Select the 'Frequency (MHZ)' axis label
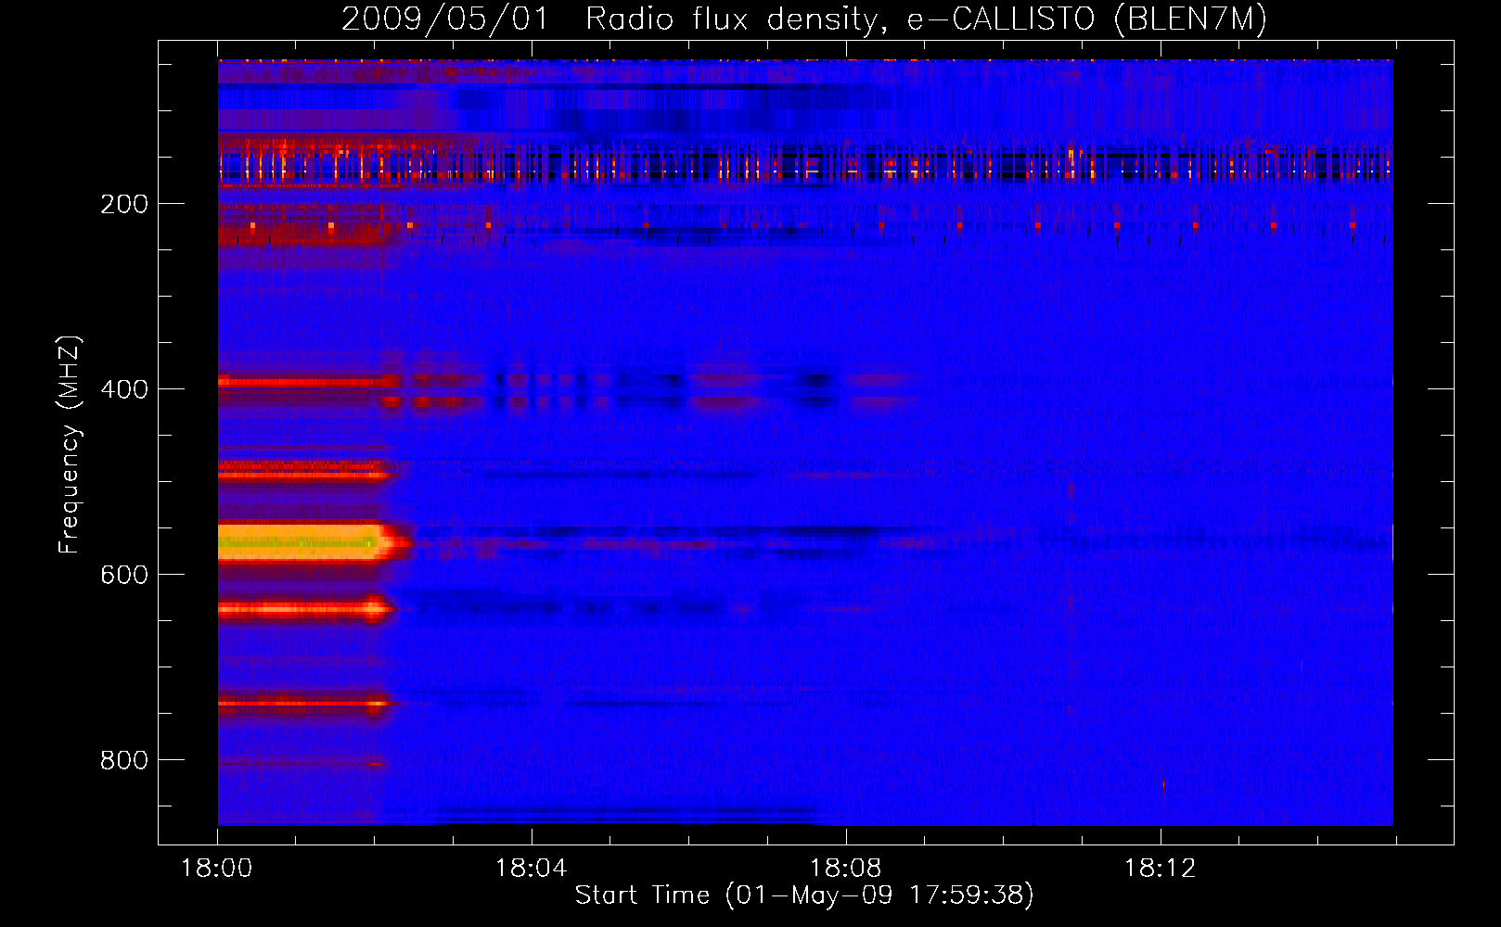 coord(70,444)
